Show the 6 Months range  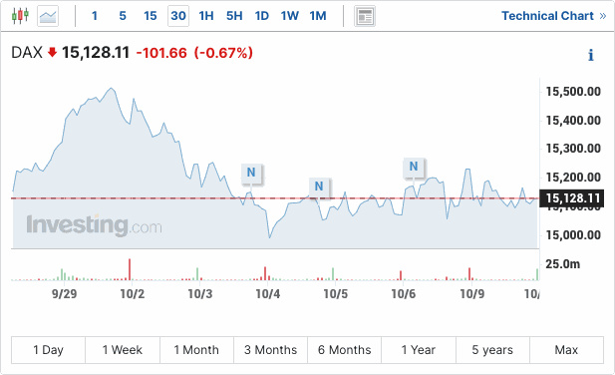tap(344, 349)
